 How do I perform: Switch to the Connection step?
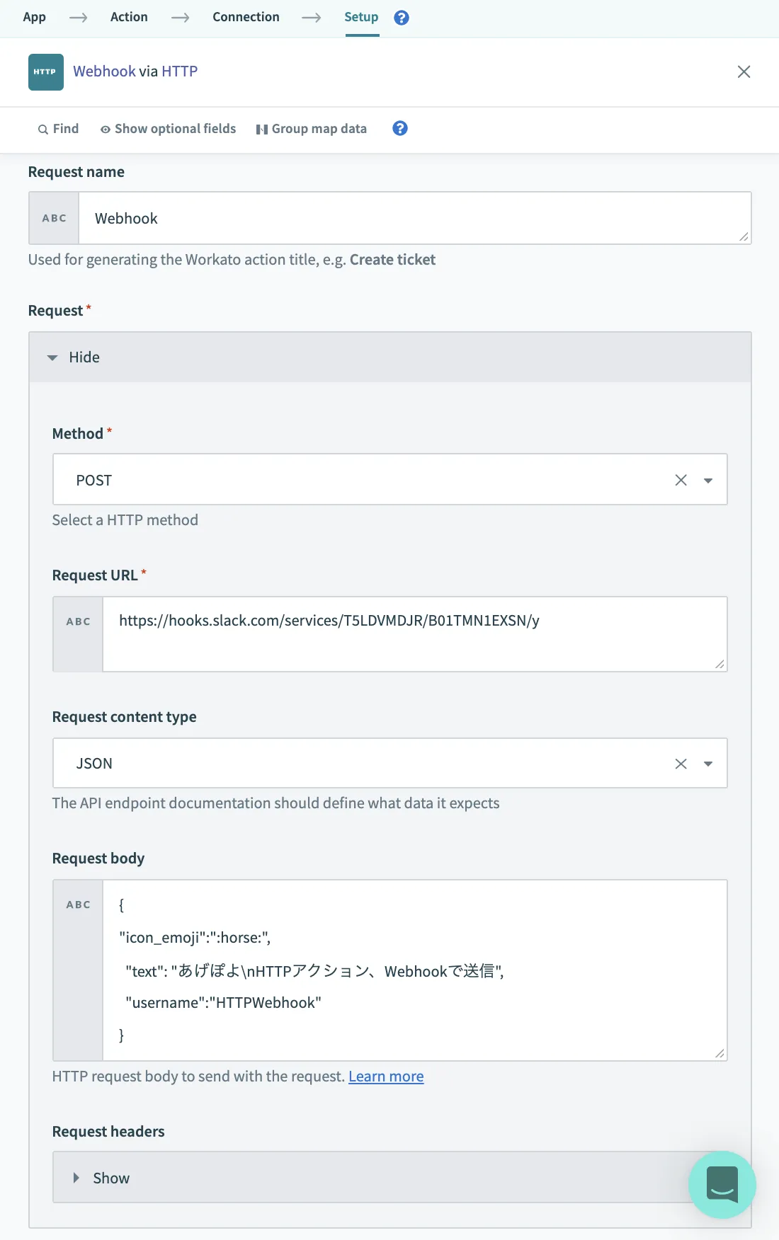click(246, 17)
